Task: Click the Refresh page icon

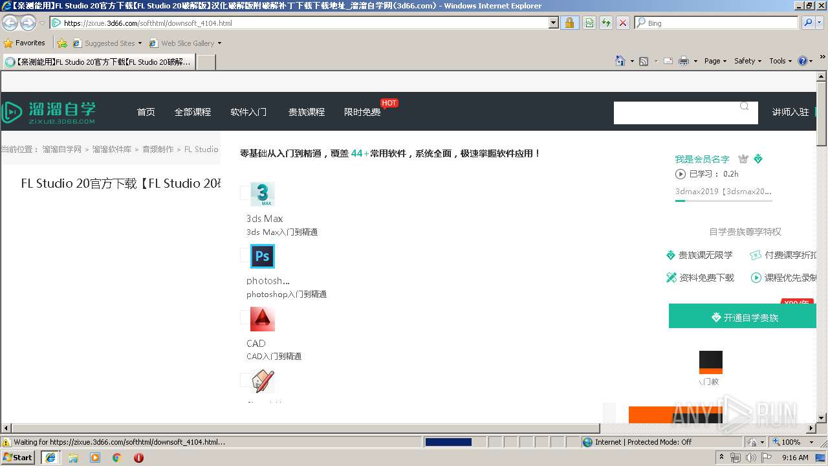Action: coord(606,23)
